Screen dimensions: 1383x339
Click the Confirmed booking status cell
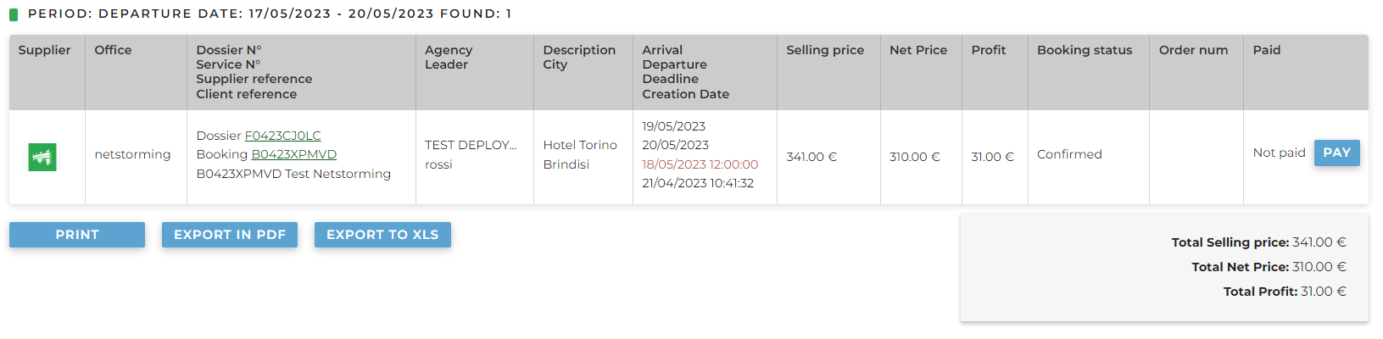click(x=1069, y=154)
